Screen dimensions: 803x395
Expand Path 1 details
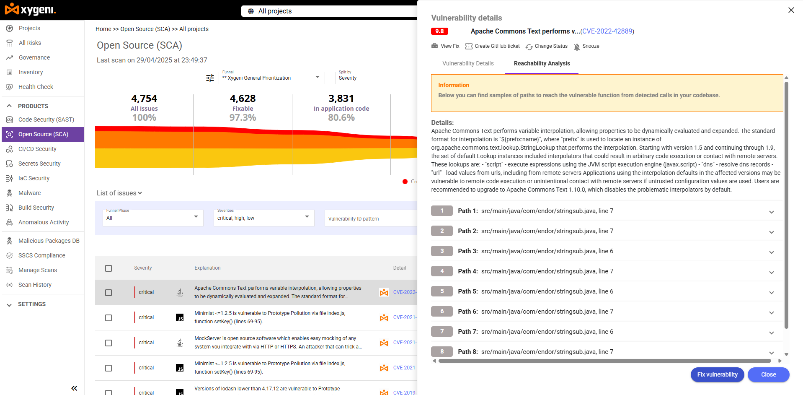pos(771,212)
